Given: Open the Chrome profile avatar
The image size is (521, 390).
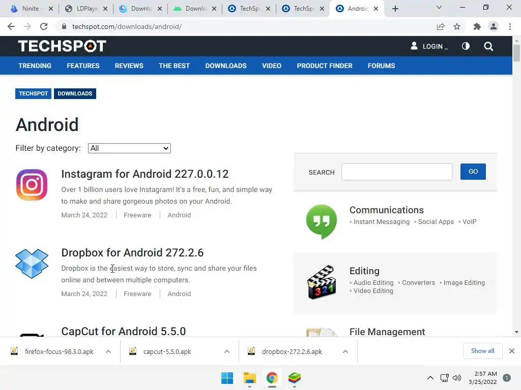Looking at the screenshot, I should click(x=494, y=26).
